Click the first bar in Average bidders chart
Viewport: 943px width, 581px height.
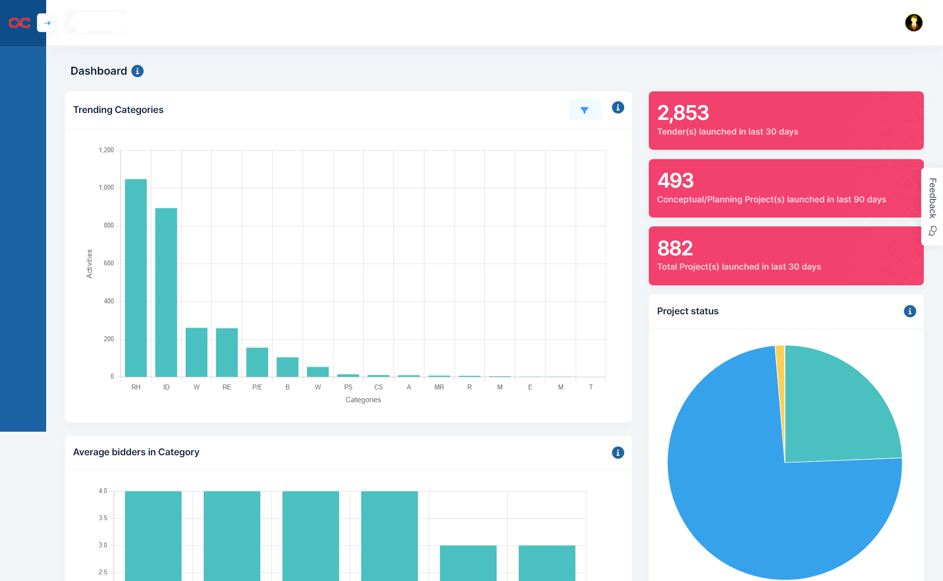pos(153,536)
